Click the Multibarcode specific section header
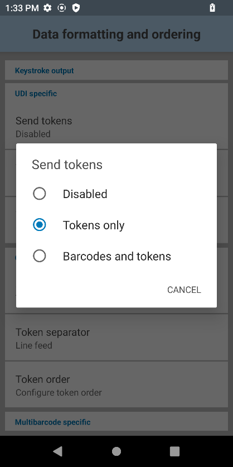233x467 pixels. pos(52,422)
